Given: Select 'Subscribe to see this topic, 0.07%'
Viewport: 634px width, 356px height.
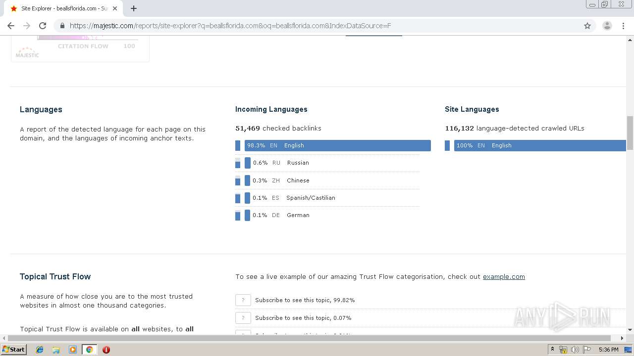Looking at the screenshot, I should [x=303, y=318].
